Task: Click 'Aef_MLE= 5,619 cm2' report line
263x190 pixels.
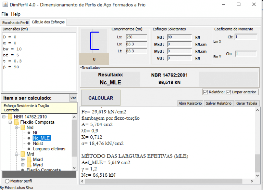Action: click(x=106, y=162)
